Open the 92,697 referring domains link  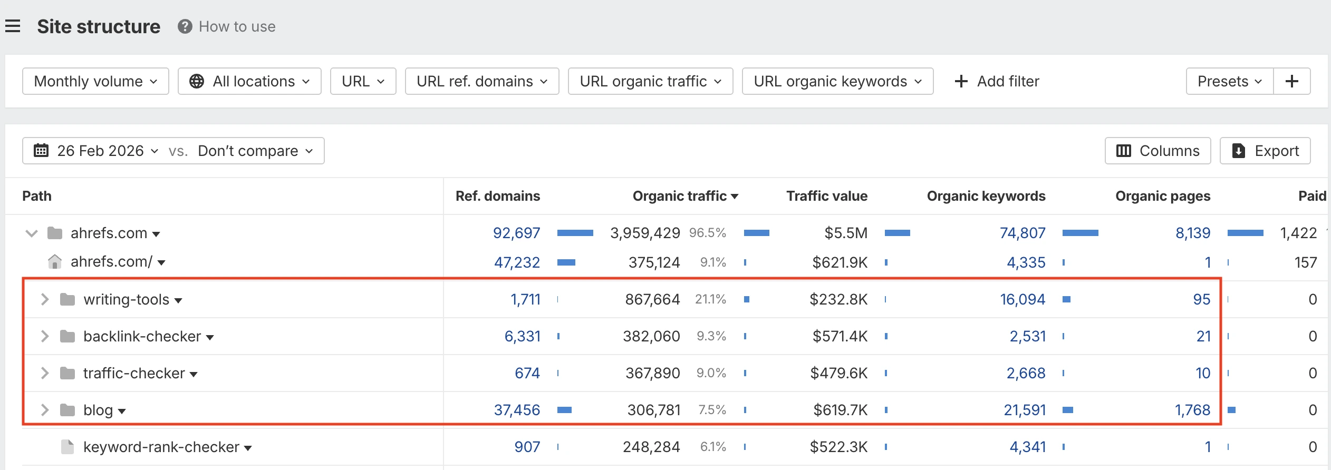coord(516,233)
